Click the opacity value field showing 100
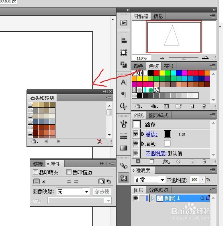This screenshot has width=223, height=226. point(194,180)
